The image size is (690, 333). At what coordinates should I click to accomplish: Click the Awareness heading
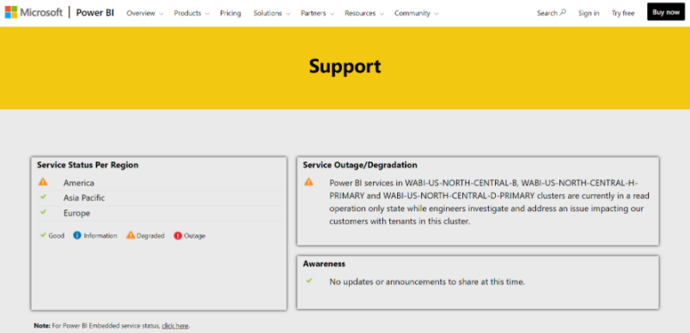pyautogui.click(x=324, y=264)
